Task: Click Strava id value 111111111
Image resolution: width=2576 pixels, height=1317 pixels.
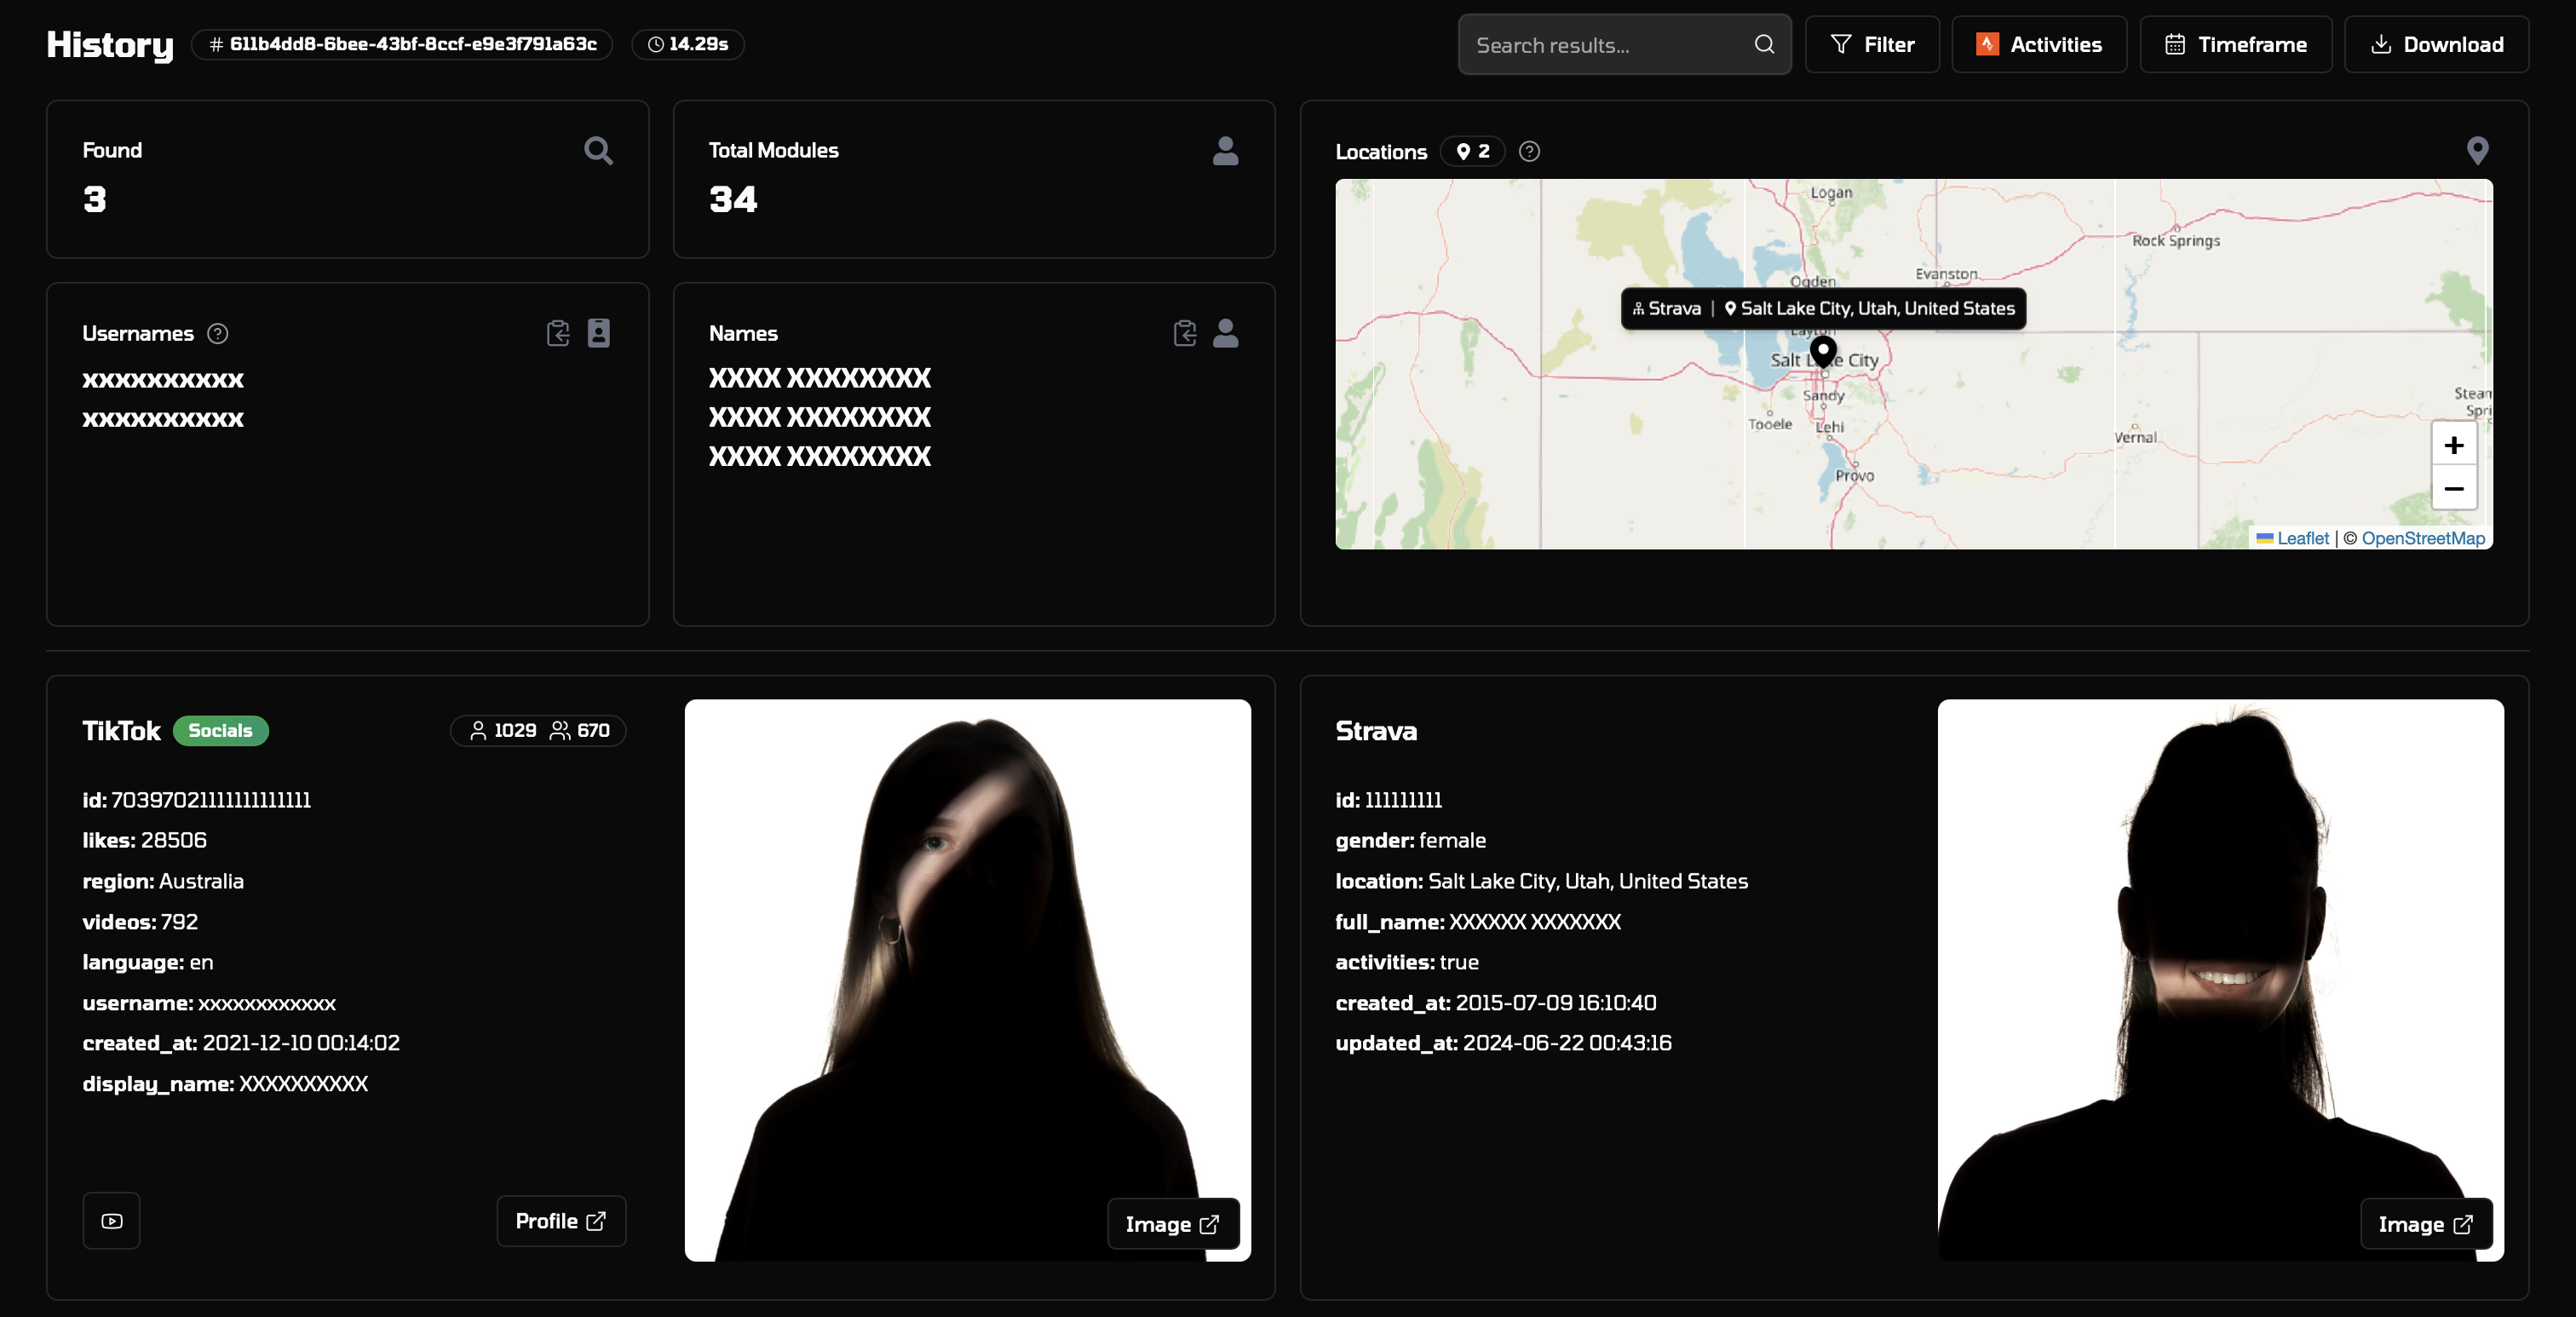Action: (x=1403, y=800)
